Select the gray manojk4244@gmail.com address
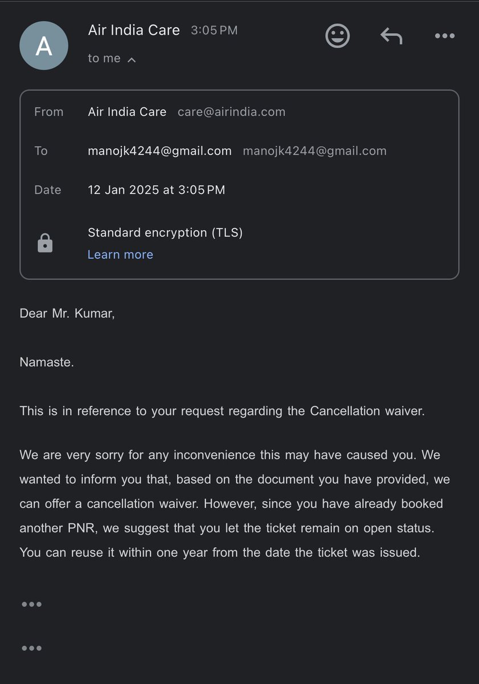 click(314, 151)
